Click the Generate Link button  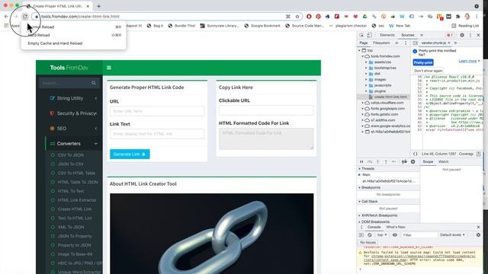(x=130, y=154)
